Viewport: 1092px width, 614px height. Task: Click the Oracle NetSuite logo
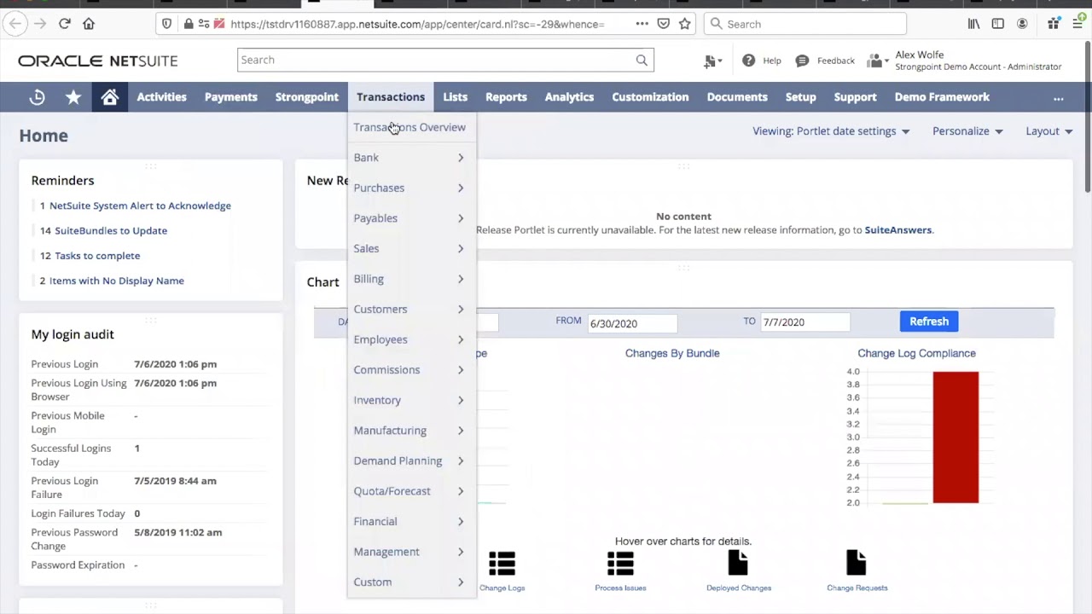pyautogui.click(x=98, y=61)
